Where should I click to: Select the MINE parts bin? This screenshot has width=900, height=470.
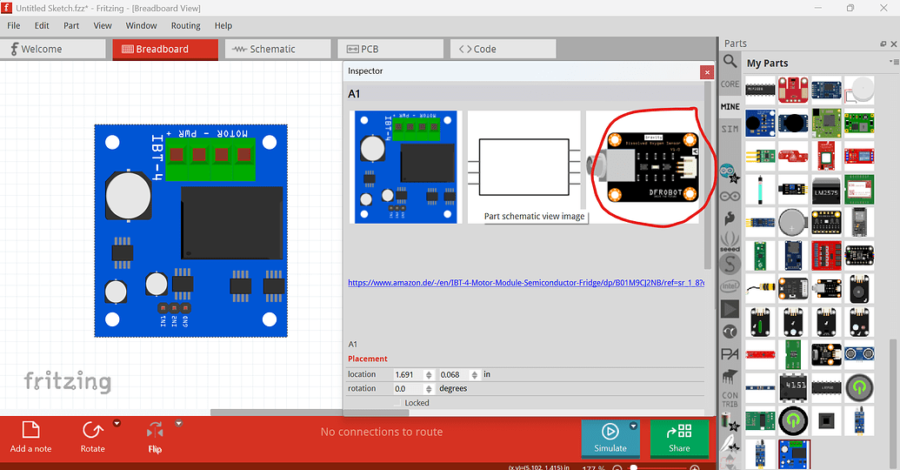730,107
